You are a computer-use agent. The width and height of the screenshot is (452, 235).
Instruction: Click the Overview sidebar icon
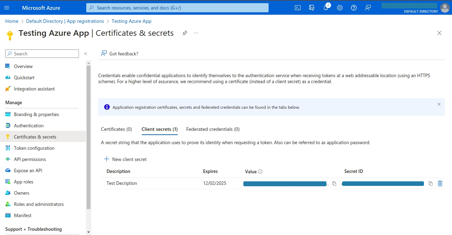8,66
